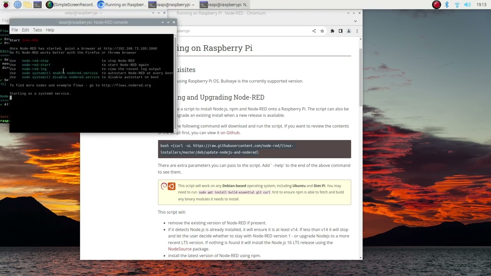Open background raspi terminal window menu arrow
The image size is (491, 276).
(x=153, y=13)
